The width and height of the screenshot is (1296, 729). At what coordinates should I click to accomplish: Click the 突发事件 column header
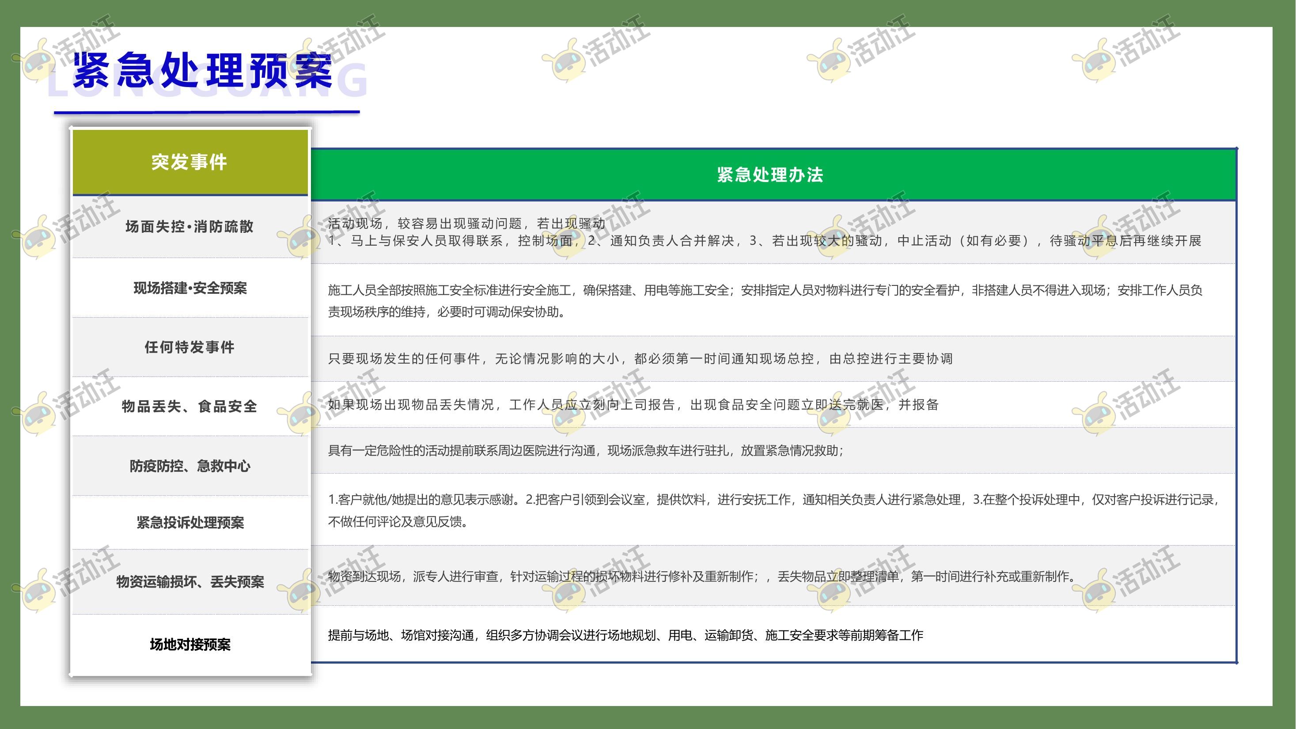point(189,162)
